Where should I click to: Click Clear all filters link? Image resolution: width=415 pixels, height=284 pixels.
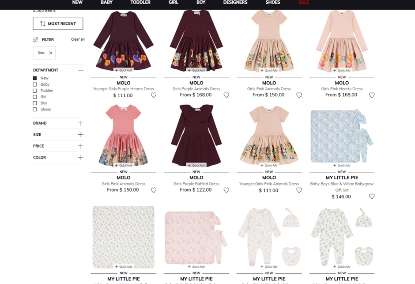coord(78,39)
